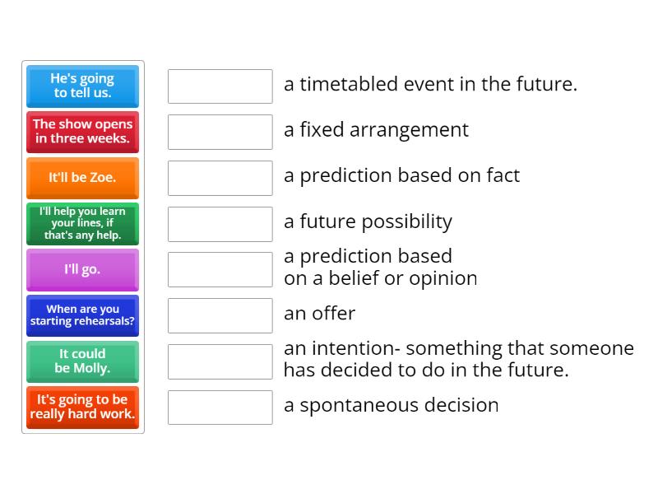This screenshot has height=494, width=658.
Task: Select "When are you starting rehearsals?" tile
Action: pyautogui.click(x=82, y=315)
